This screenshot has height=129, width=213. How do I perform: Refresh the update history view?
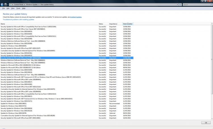[x=180, y=5]
